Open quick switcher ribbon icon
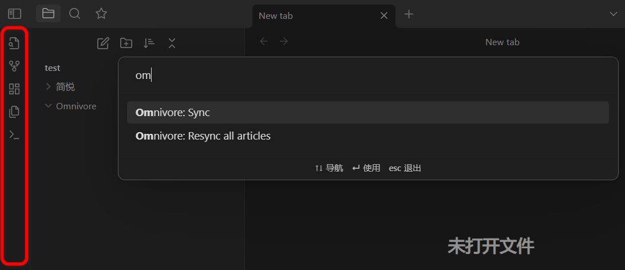Image resolution: width=625 pixels, height=270 pixels. (x=14, y=42)
